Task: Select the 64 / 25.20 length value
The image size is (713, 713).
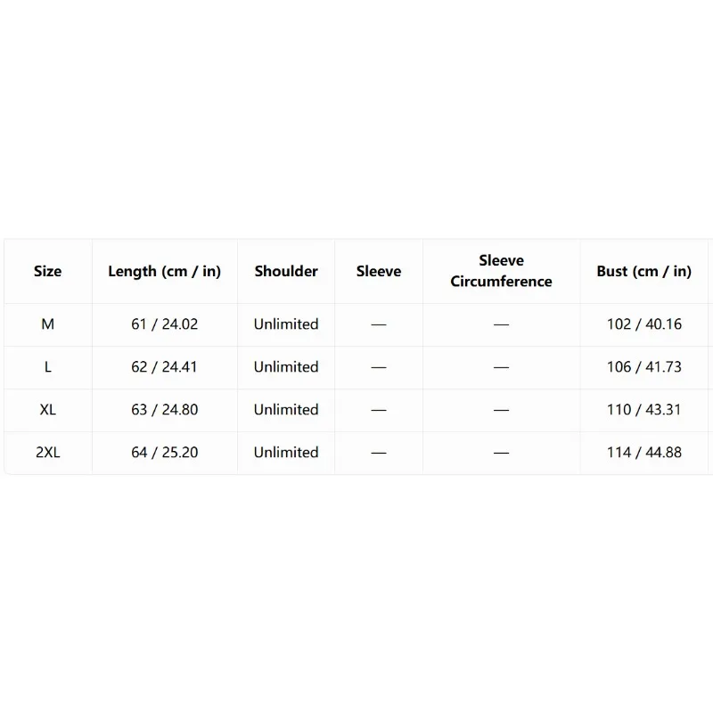Action: 165,453
